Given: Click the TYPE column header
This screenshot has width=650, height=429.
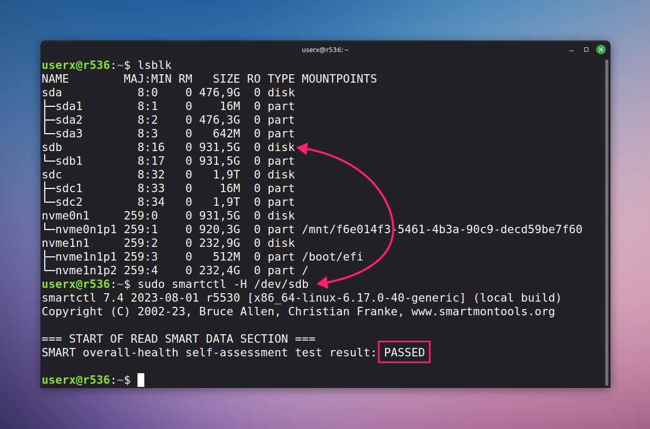Looking at the screenshot, I should click(281, 79).
